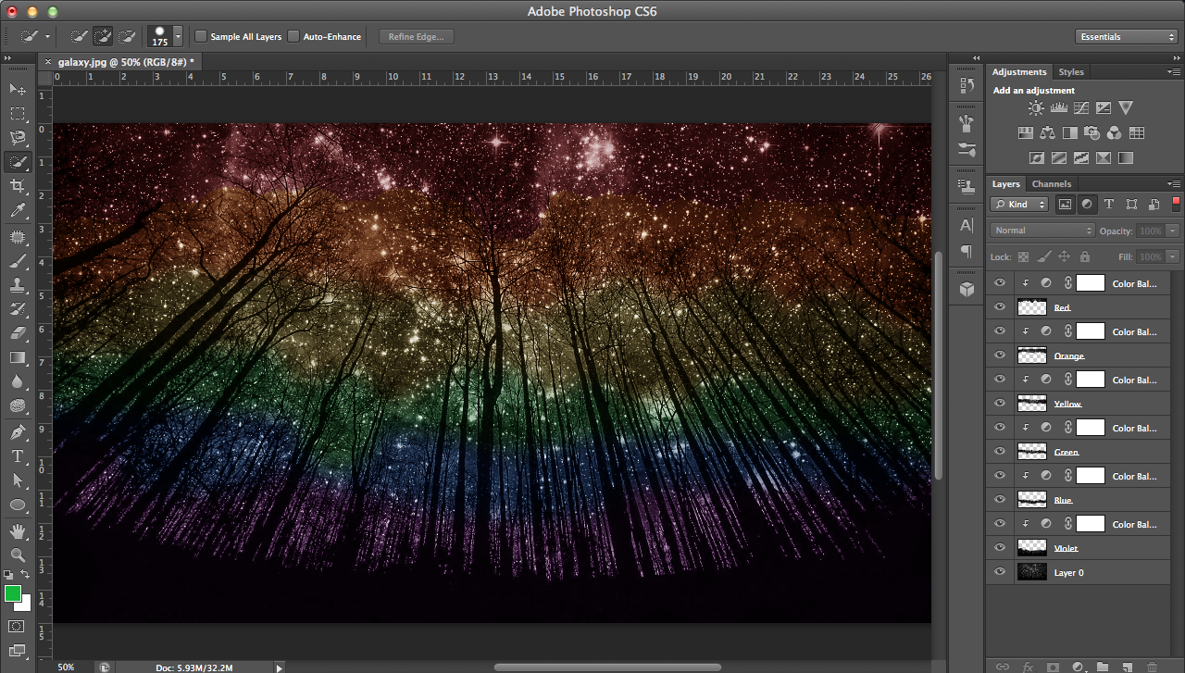The width and height of the screenshot is (1185, 673).
Task: Open the Adjustments panel flyout menu
Action: (x=1174, y=71)
